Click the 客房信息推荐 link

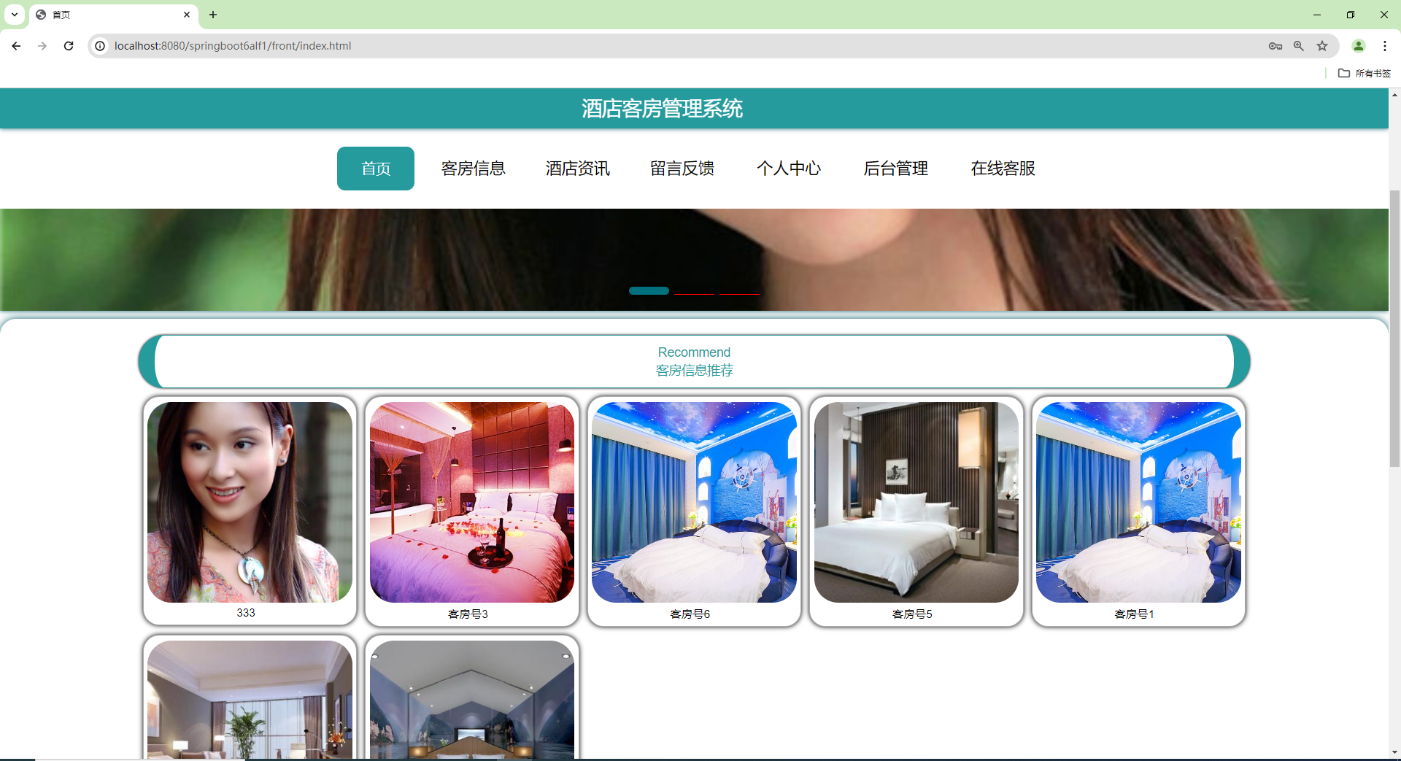694,370
